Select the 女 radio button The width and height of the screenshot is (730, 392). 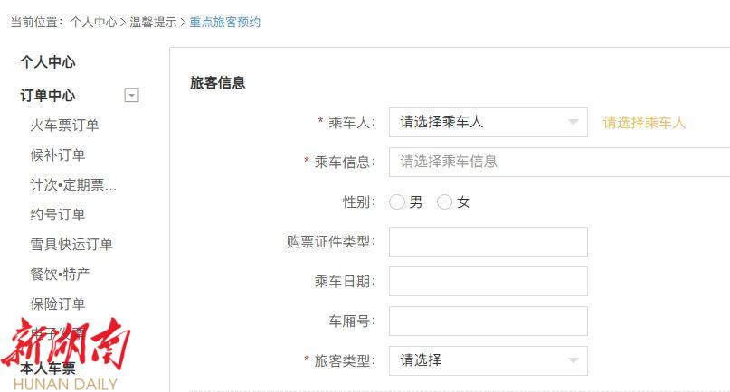[444, 202]
